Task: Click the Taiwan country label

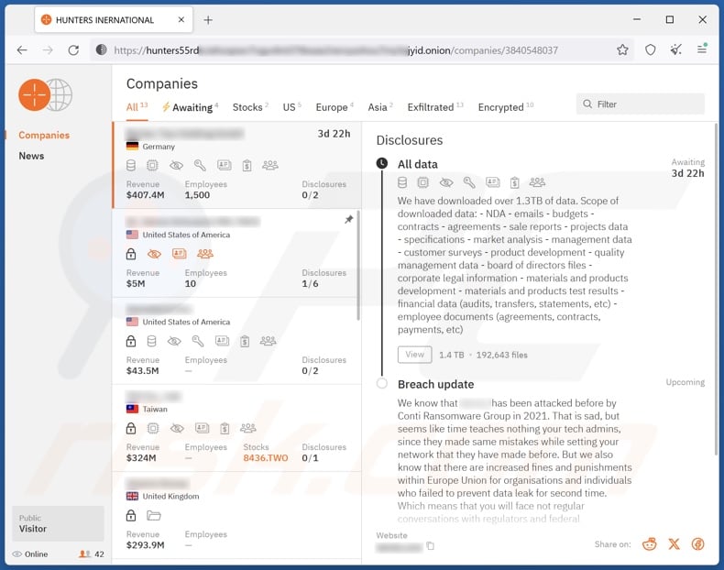Action: click(x=155, y=409)
